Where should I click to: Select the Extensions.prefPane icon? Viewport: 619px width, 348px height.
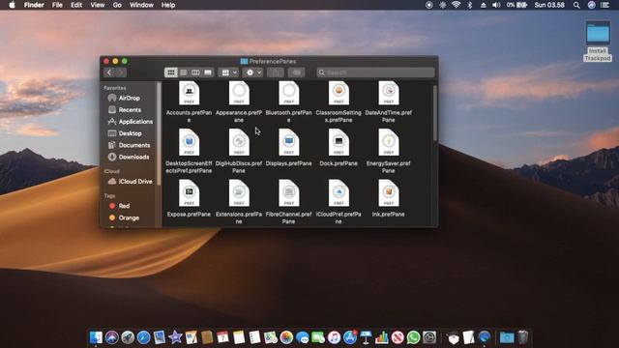(239, 193)
